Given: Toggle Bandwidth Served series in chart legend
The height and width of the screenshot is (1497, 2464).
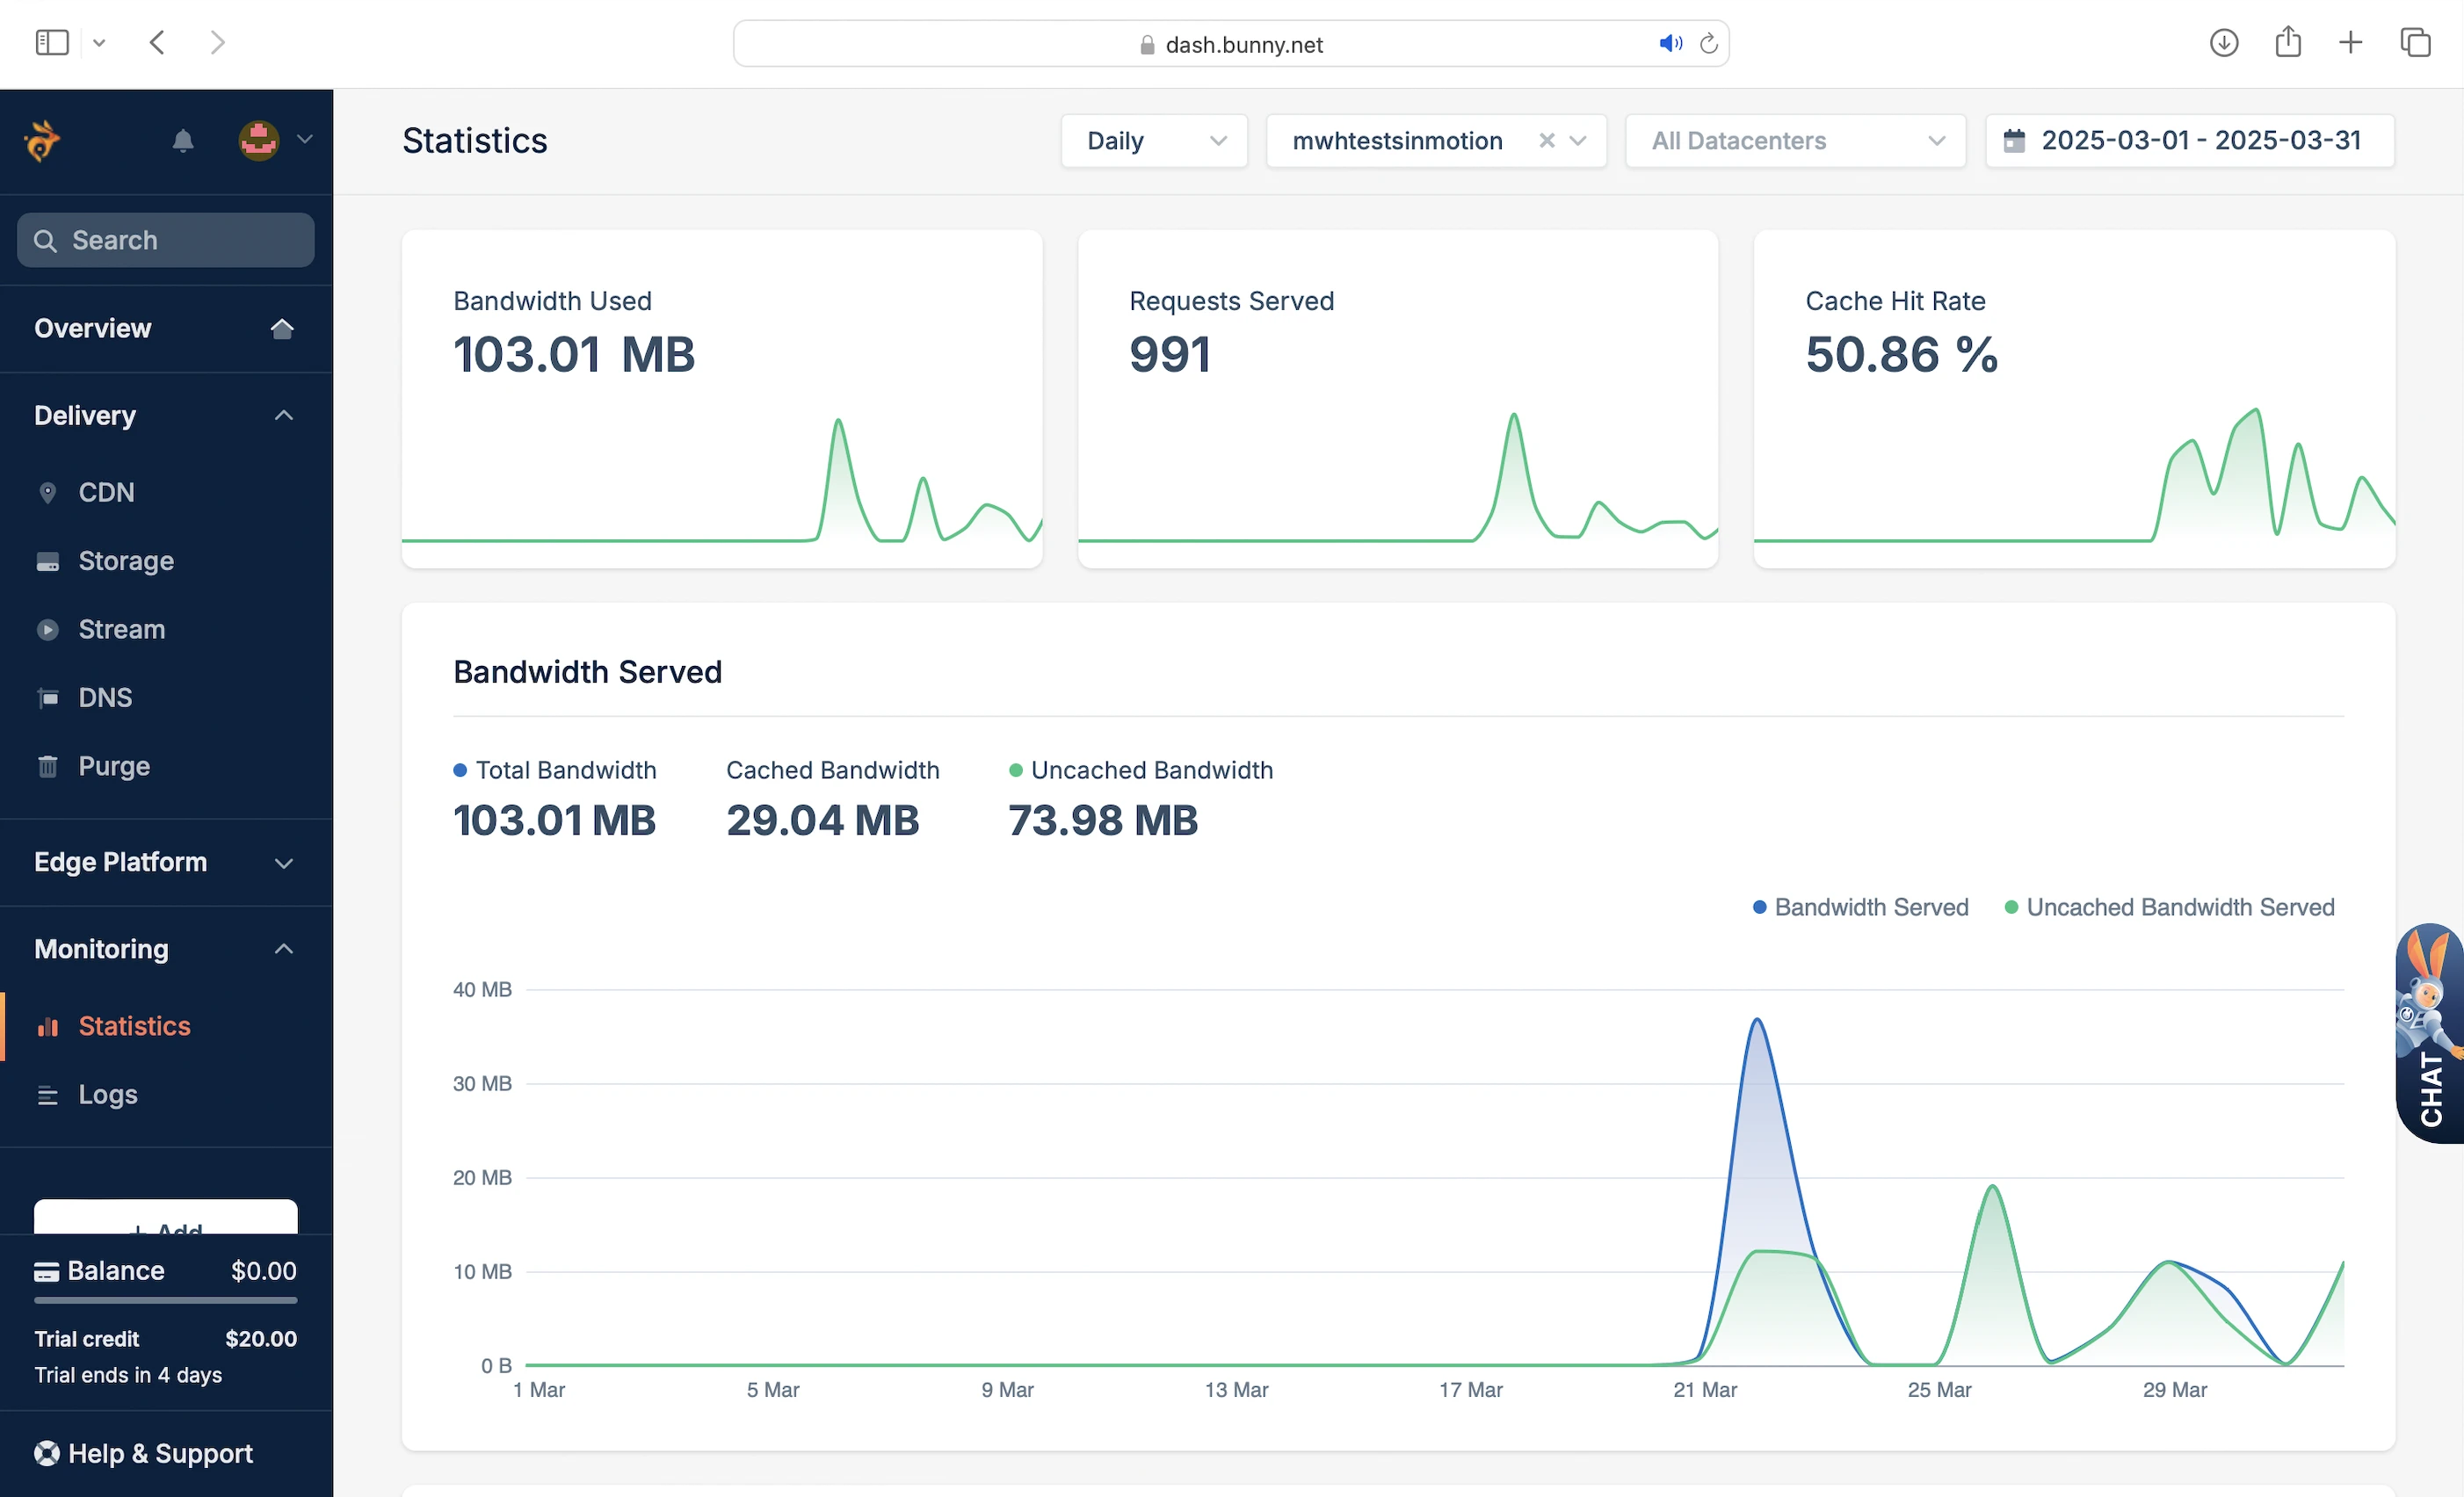Looking at the screenshot, I should coord(1860,907).
